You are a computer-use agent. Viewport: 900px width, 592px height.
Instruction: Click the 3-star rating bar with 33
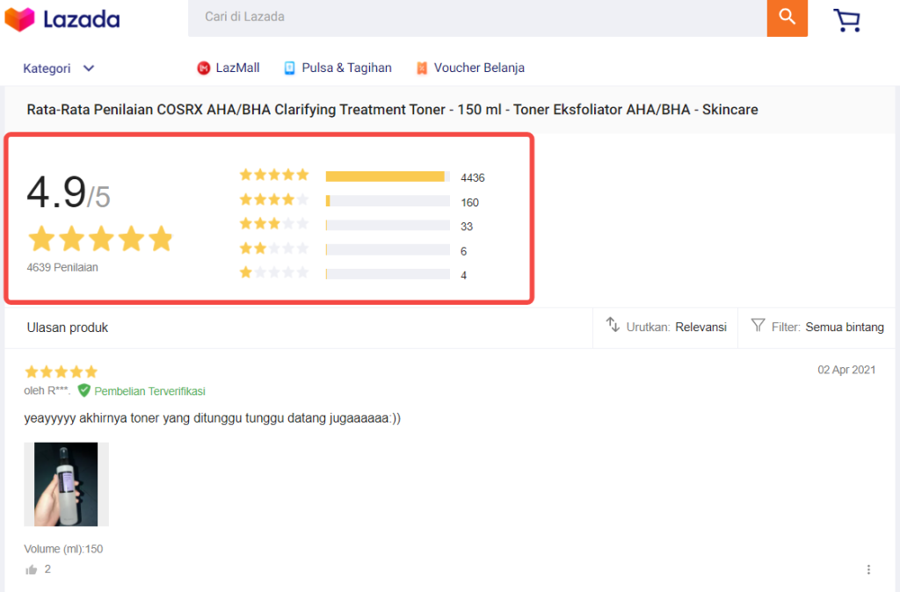coord(388,226)
